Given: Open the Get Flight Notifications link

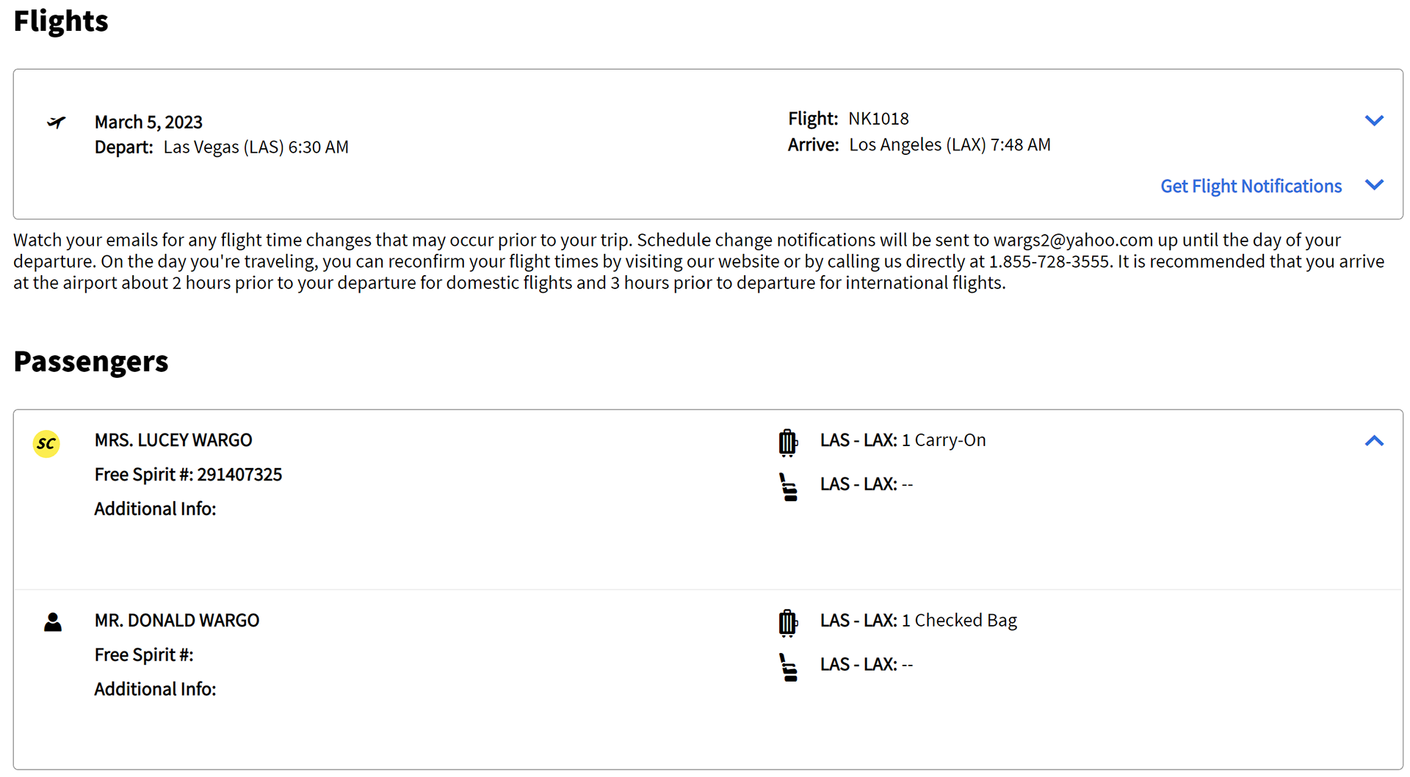Looking at the screenshot, I should [x=1251, y=186].
